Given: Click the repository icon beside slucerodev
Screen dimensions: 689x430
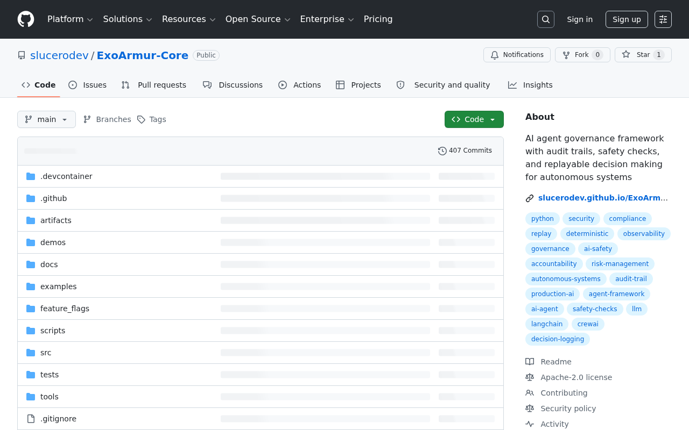Looking at the screenshot, I should 22,55.
